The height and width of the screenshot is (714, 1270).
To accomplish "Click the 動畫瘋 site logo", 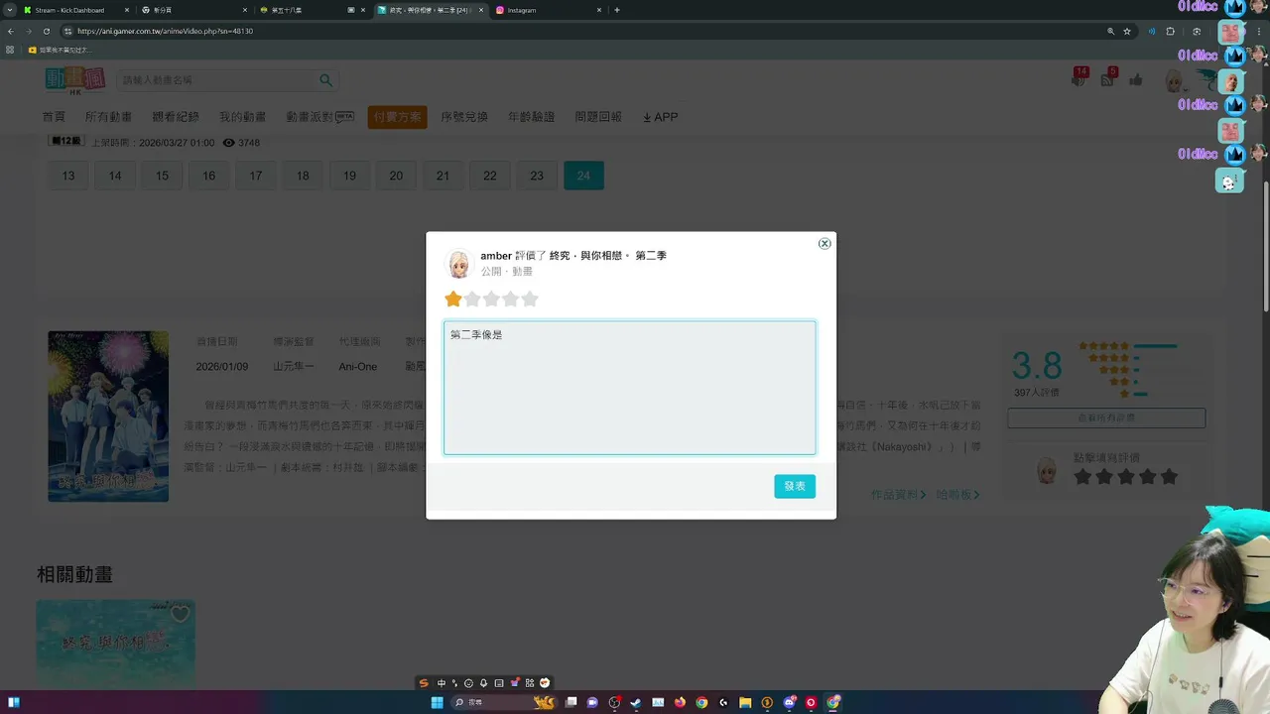I will click(75, 79).
